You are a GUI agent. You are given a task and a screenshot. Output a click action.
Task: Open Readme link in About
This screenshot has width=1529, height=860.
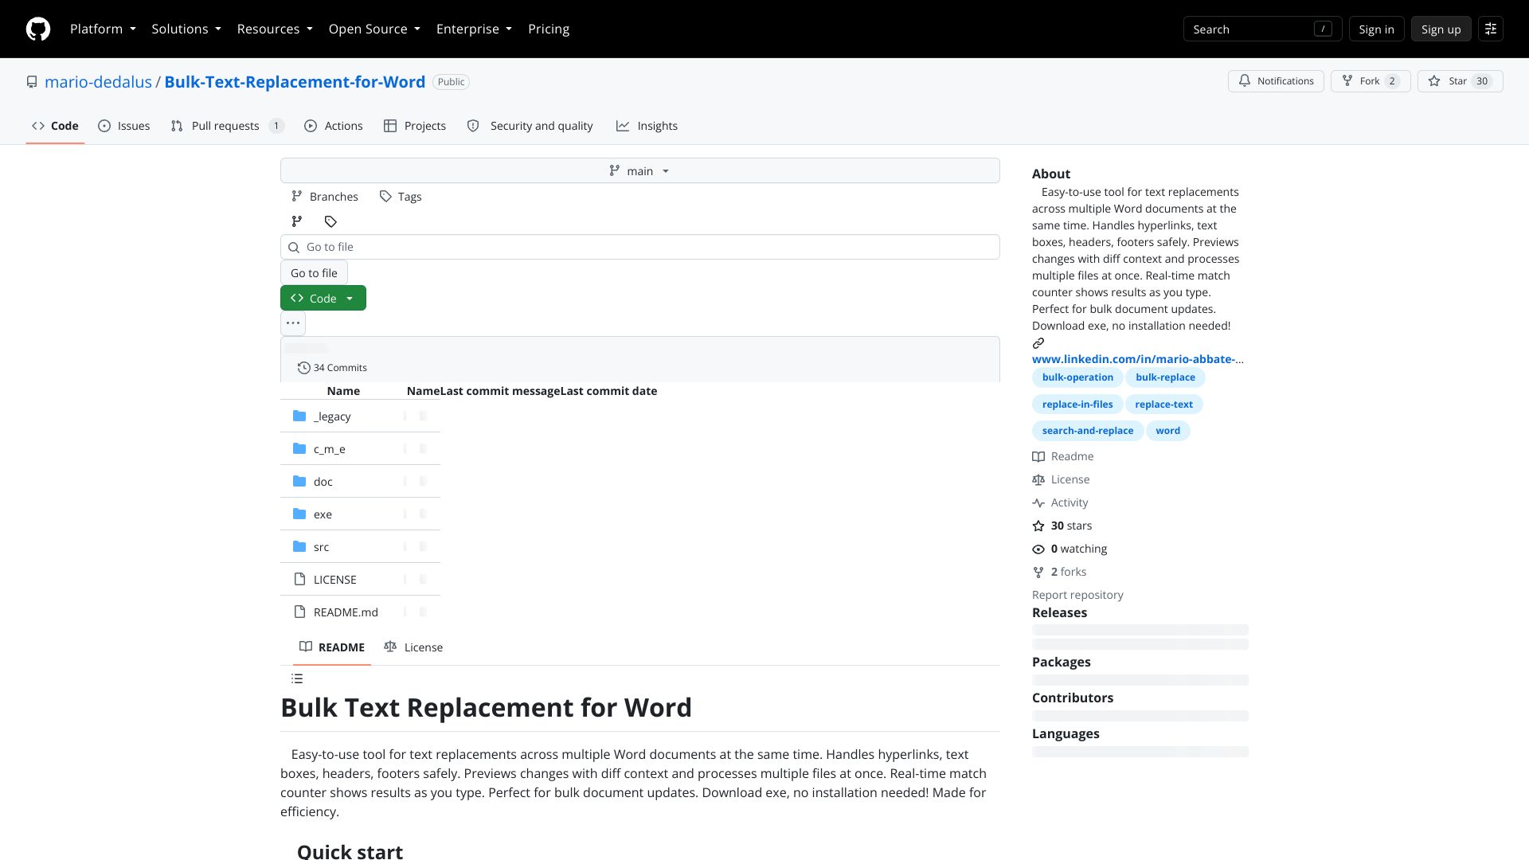tap(1063, 456)
